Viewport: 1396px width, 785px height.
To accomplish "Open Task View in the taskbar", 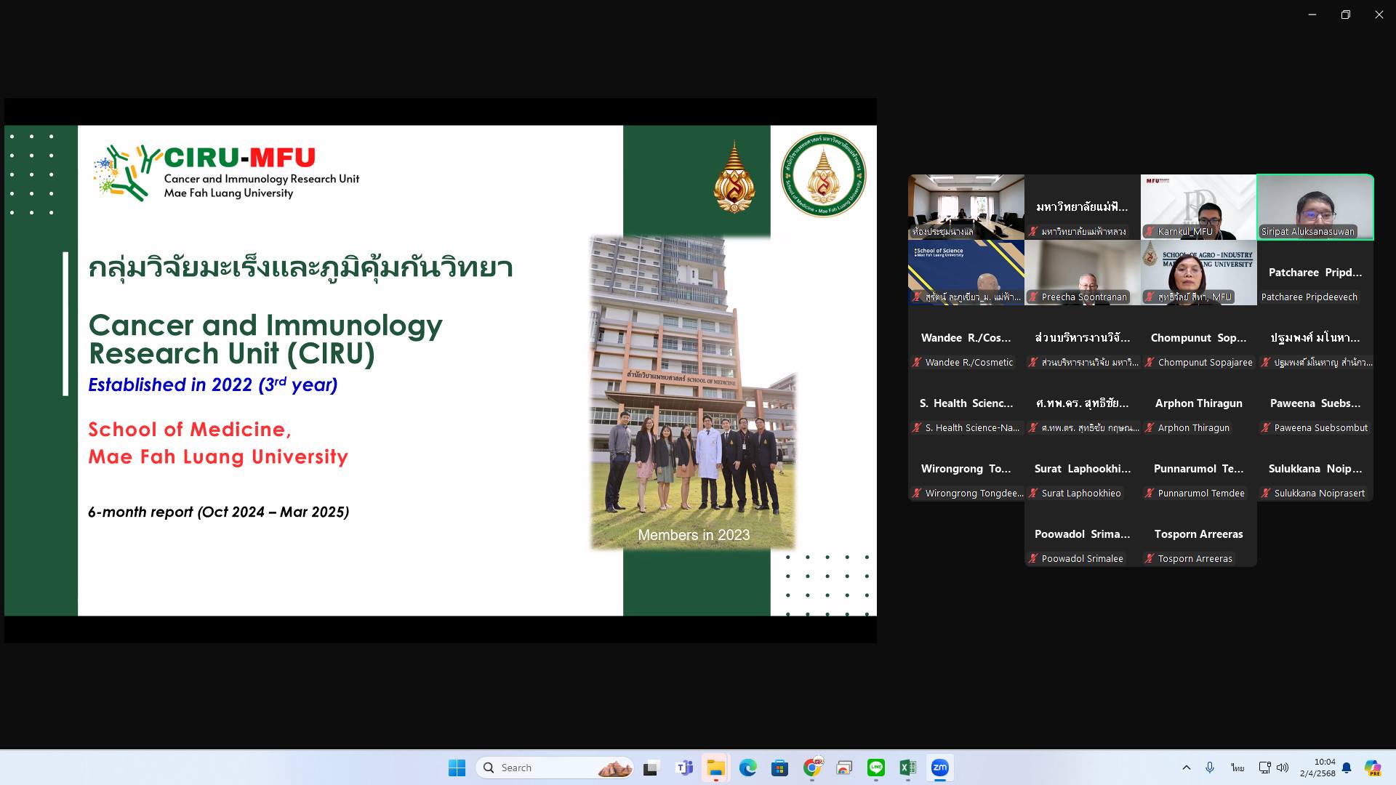I will [x=651, y=768].
